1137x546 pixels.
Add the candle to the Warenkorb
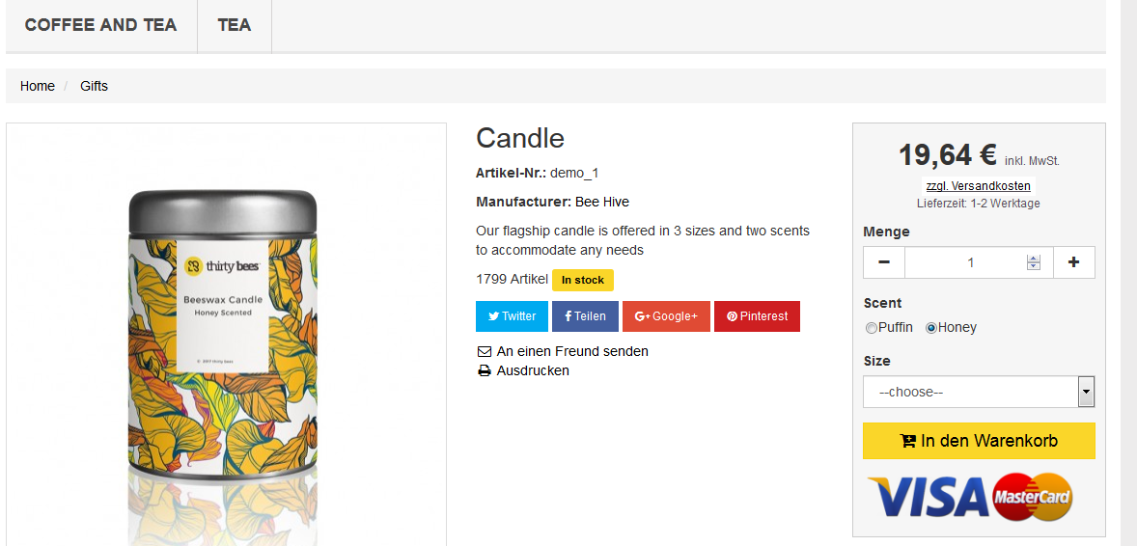coord(979,441)
